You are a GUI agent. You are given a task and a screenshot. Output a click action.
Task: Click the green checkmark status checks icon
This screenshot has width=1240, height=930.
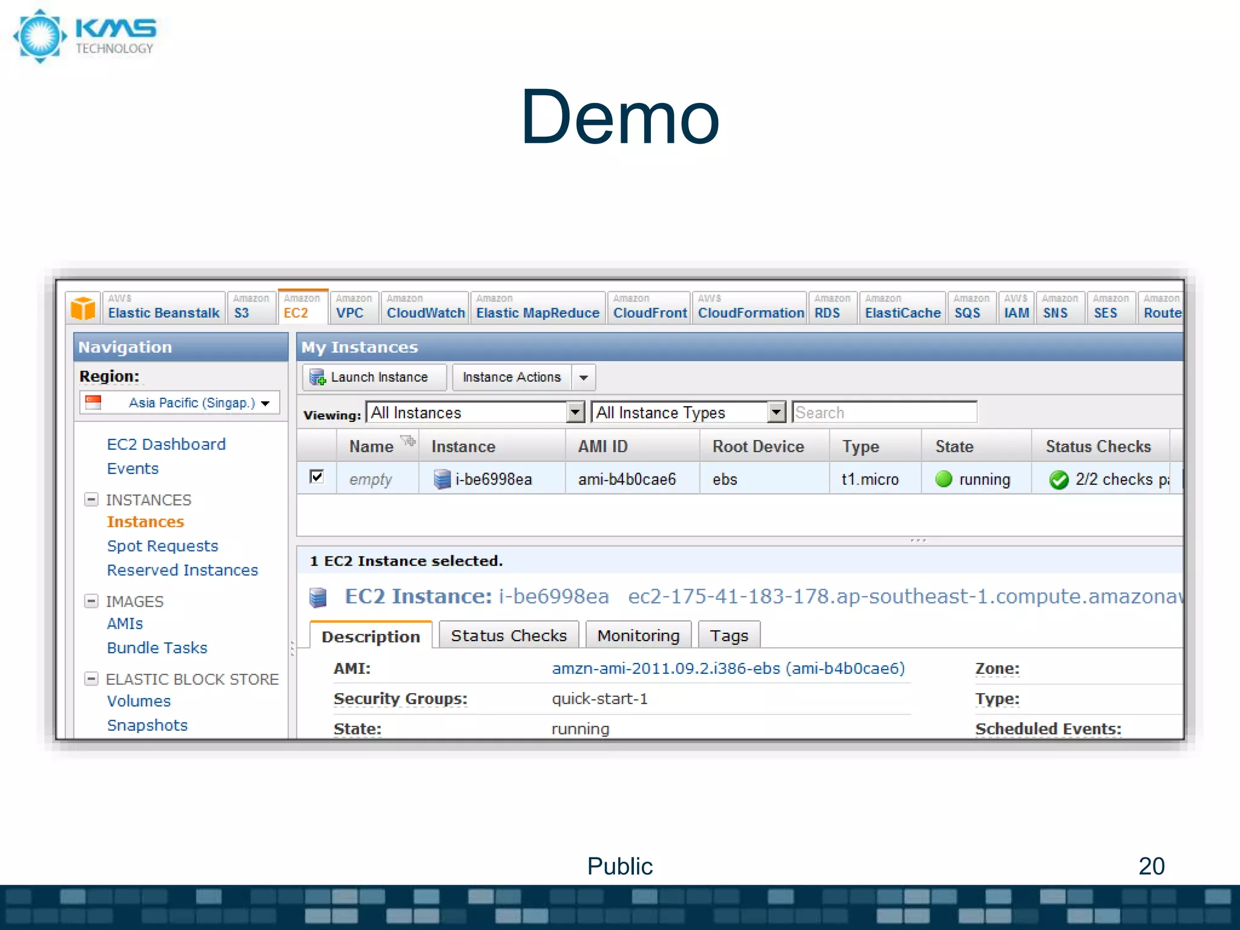coord(1058,480)
